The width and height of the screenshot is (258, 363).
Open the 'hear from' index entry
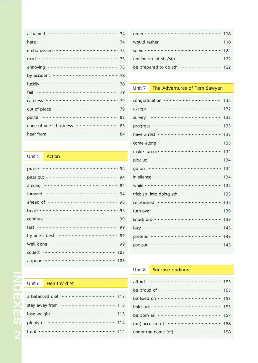(37, 134)
